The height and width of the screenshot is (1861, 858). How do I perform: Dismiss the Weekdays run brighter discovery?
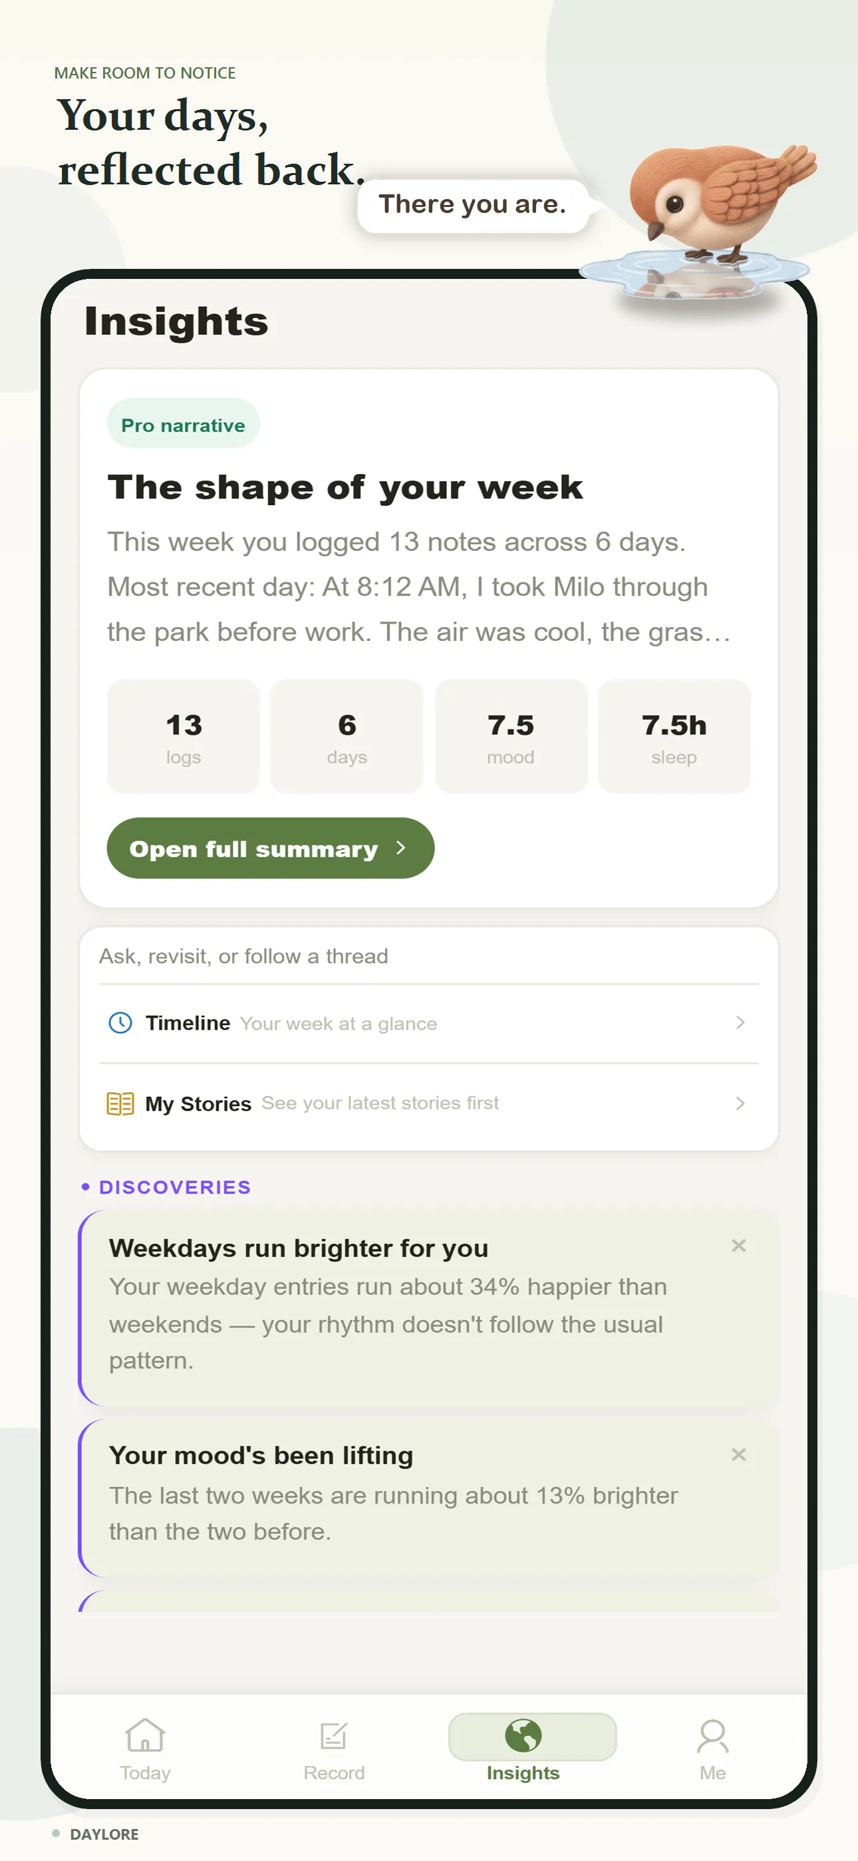point(738,1245)
